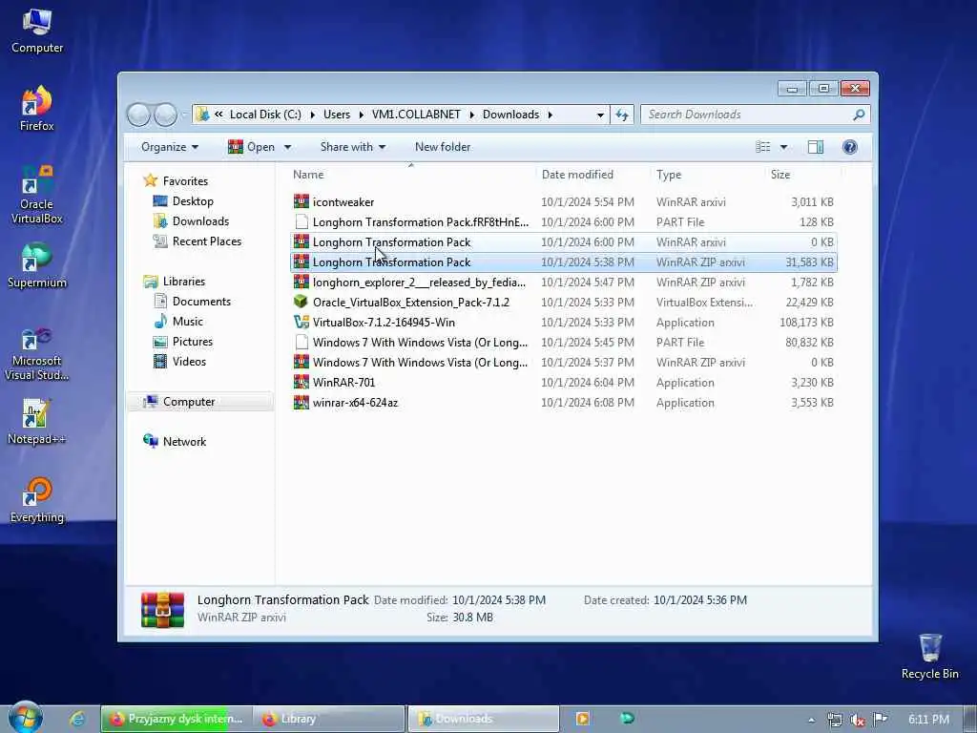Click the media player taskbar icon

(x=583, y=719)
